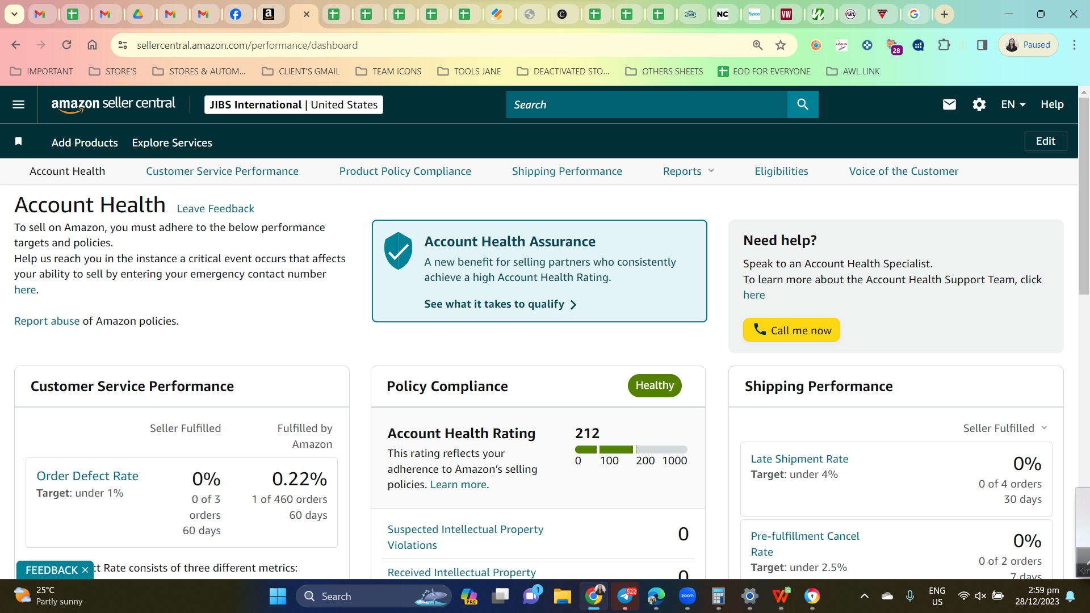
Task: Switch to the Amazon 'a' browser tab
Action: point(269,14)
